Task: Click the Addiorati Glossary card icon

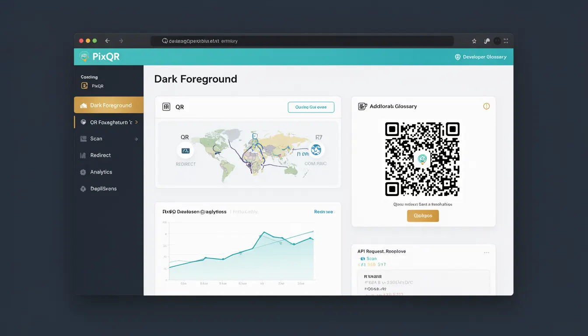Action: [x=362, y=106]
